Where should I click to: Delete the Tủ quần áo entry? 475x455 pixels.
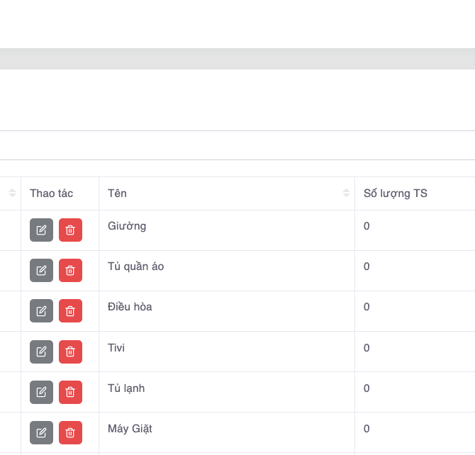point(70,271)
